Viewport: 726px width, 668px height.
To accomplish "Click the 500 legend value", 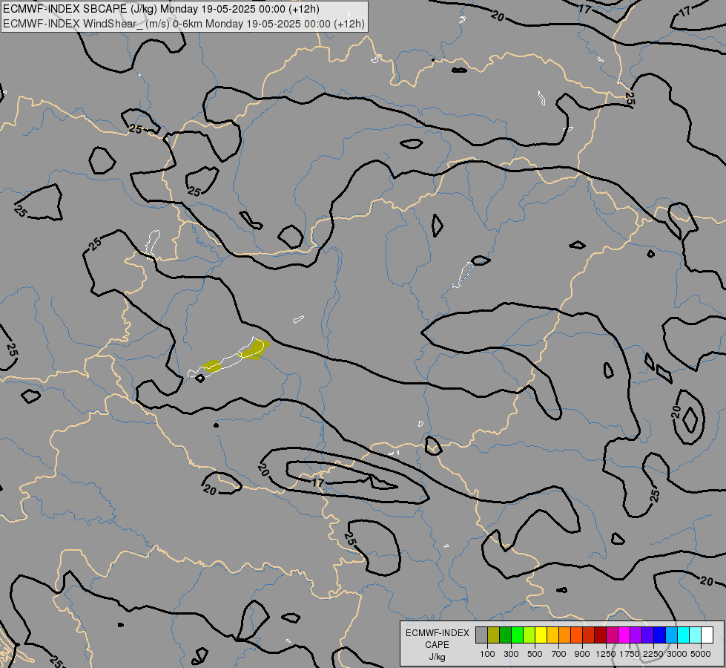I will tap(535, 654).
